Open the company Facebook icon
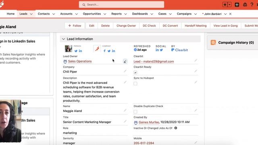 [104, 51]
